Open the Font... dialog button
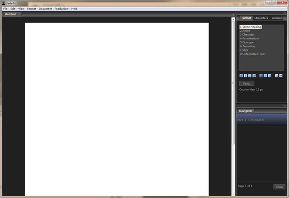This screenshot has height=198, width=289. 247,84
